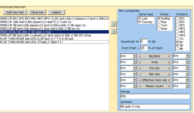The image size is (194, 113).
Task: Focus the Push if bet percent field
Action: (x=144, y=48)
